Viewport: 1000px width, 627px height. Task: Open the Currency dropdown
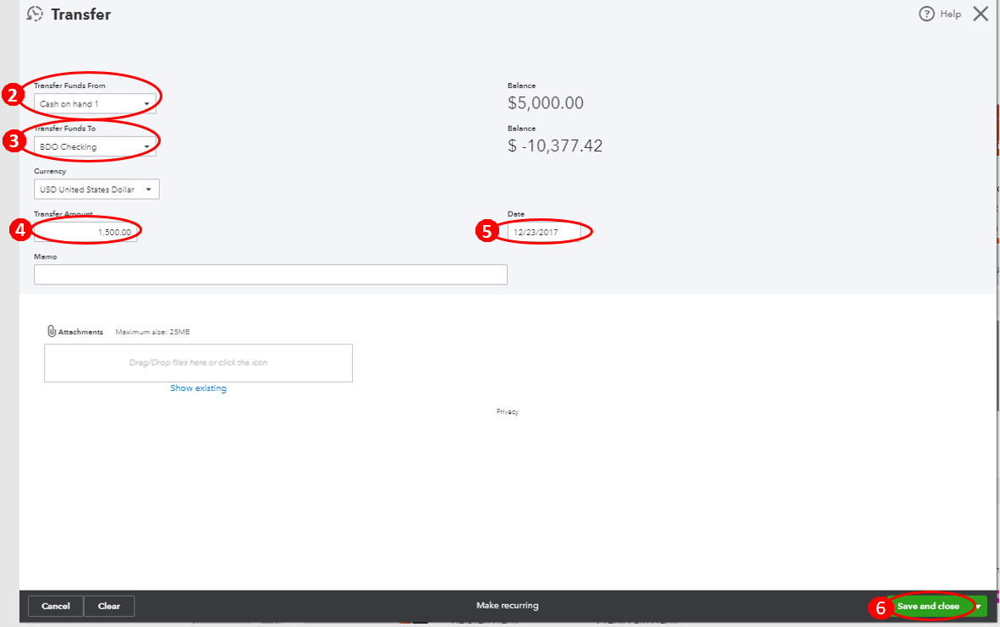click(x=96, y=190)
